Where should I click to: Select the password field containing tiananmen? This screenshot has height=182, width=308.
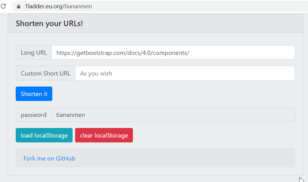(172, 115)
